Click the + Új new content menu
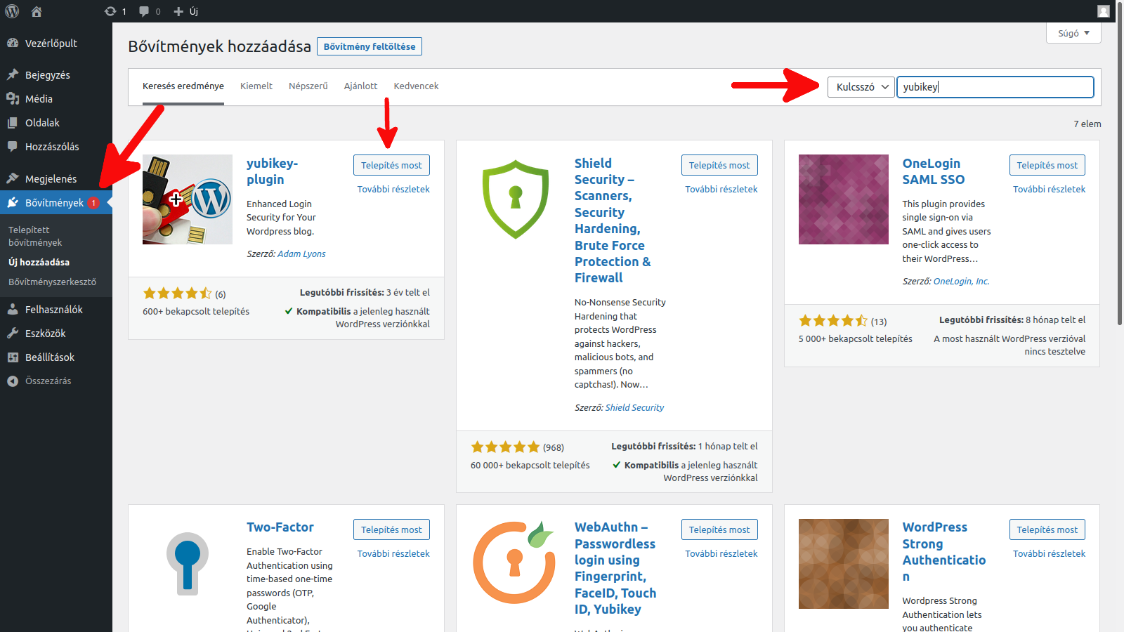Image resolution: width=1124 pixels, height=632 pixels. tap(186, 11)
